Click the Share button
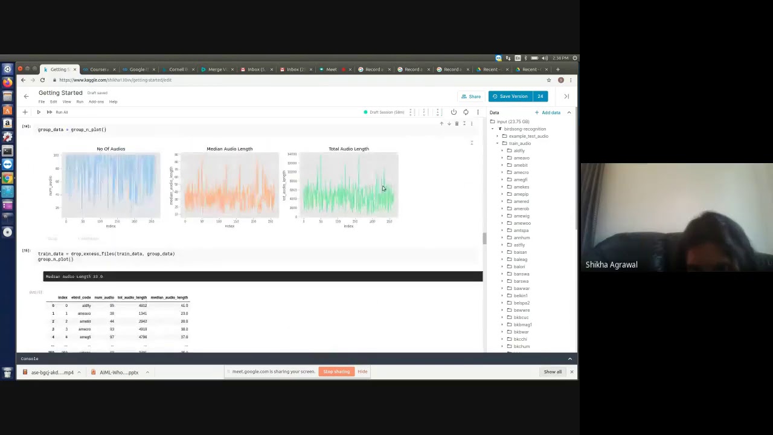 coord(471,97)
